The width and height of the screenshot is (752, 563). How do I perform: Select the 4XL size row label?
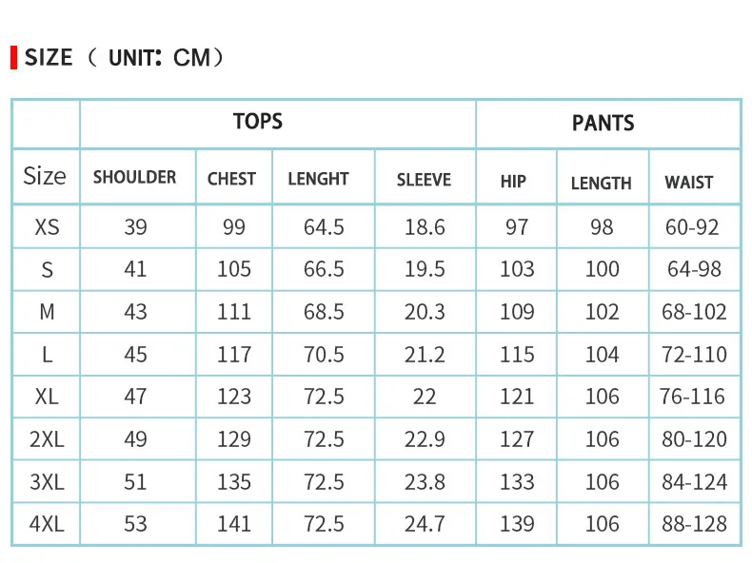click(47, 524)
